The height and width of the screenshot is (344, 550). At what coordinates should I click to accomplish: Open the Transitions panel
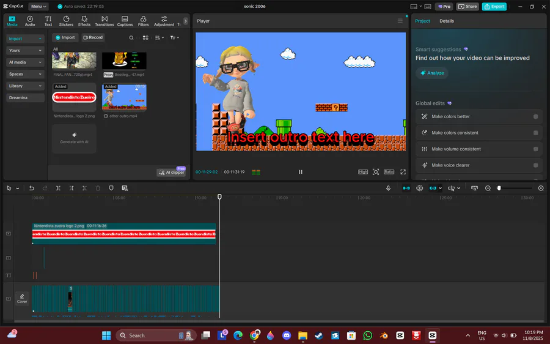point(105,21)
